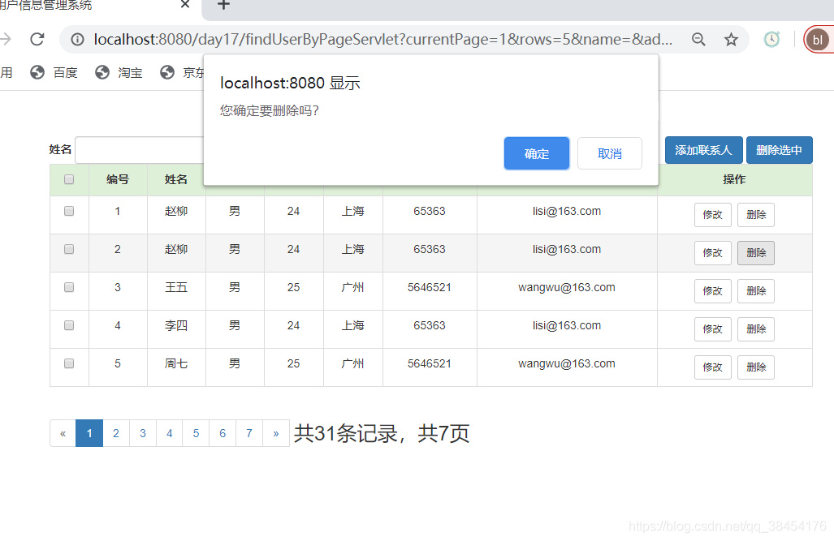Image resolution: width=834 pixels, height=541 pixels.
Task: Cancel the delete dialog with 取消
Action: point(610,153)
